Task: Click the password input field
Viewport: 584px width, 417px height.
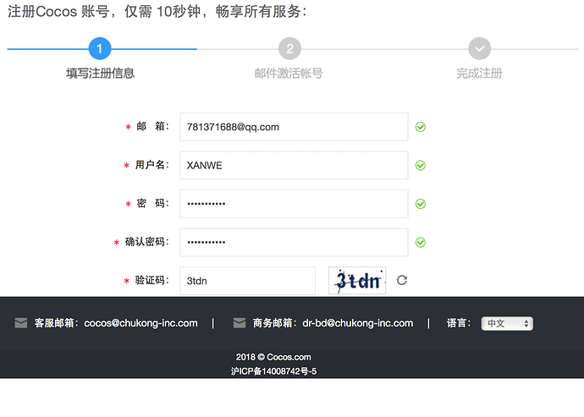Action: [x=294, y=204]
